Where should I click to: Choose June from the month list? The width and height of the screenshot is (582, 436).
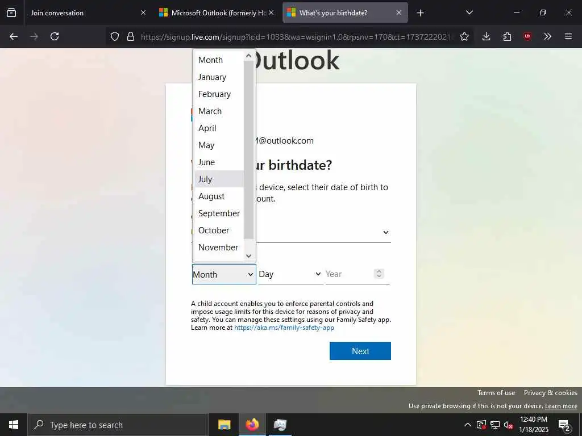point(219,162)
